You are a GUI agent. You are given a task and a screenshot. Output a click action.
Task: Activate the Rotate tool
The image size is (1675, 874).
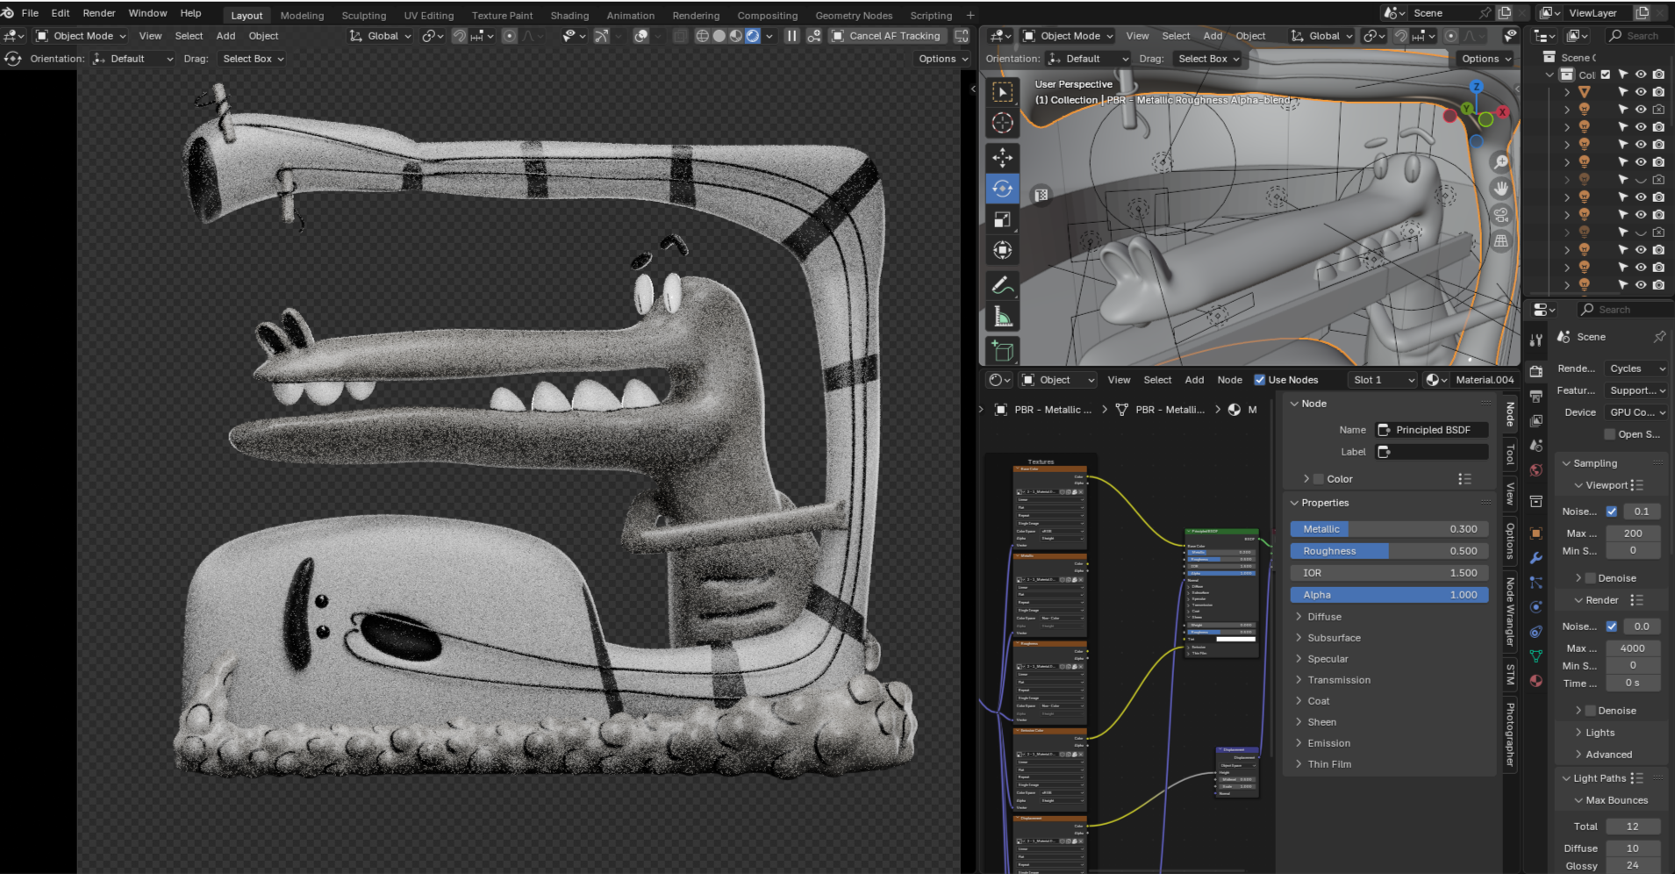tap(1002, 189)
